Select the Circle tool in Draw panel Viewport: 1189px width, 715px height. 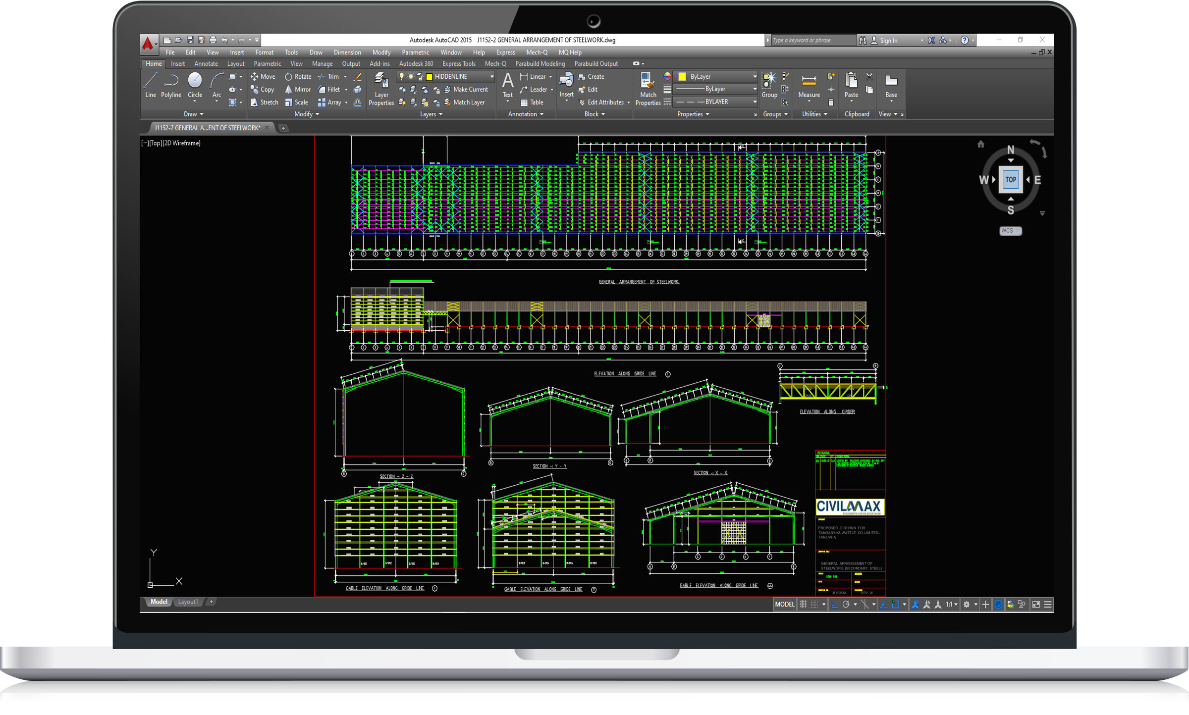tap(195, 85)
